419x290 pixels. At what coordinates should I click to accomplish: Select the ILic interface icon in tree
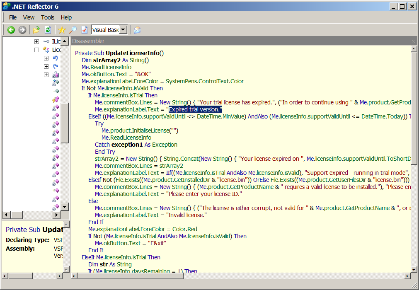click(x=46, y=41)
